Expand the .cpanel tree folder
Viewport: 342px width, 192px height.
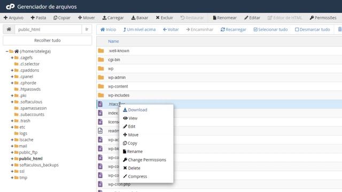pyautogui.click(x=12, y=77)
